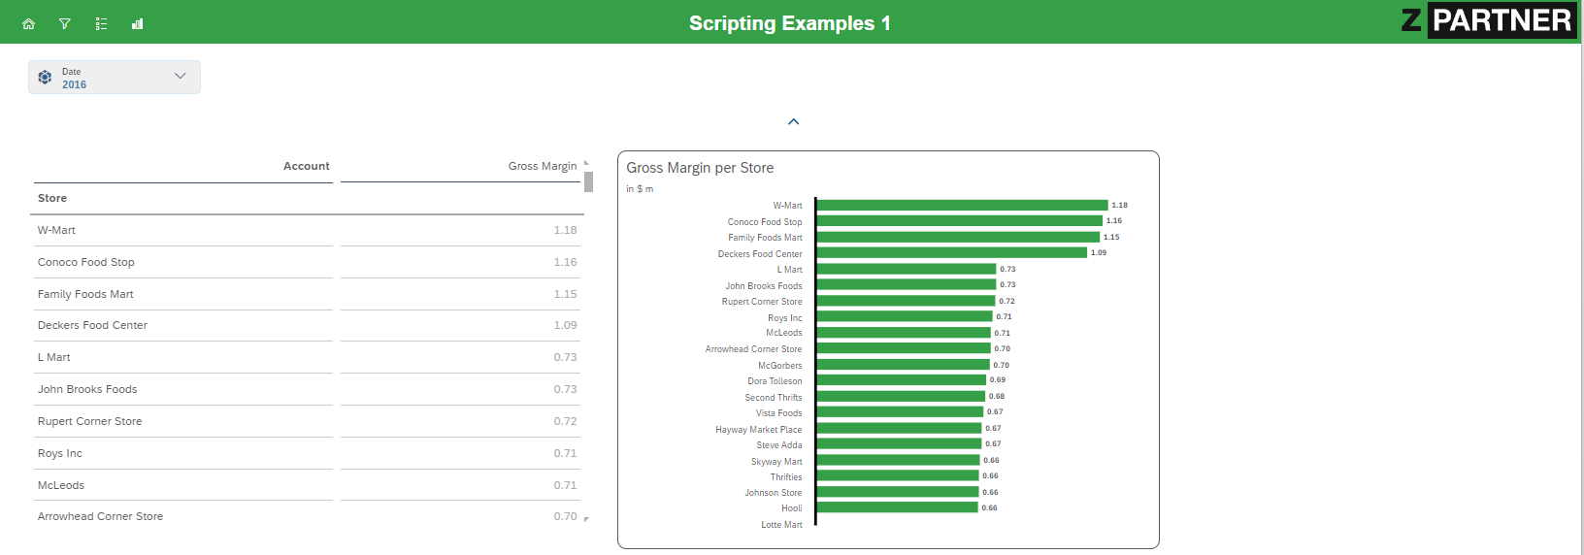
Task: Click the McLeods chart axis label
Action: 784,333
